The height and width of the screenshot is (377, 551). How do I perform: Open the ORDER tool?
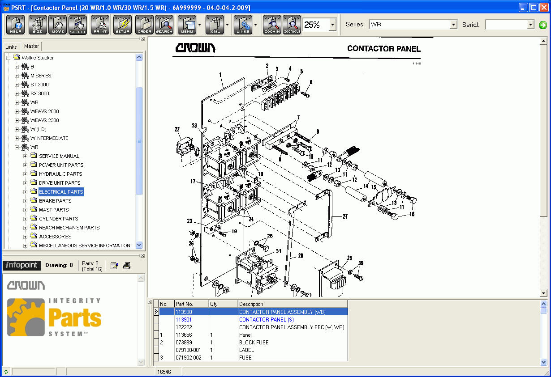pyautogui.click(x=144, y=25)
